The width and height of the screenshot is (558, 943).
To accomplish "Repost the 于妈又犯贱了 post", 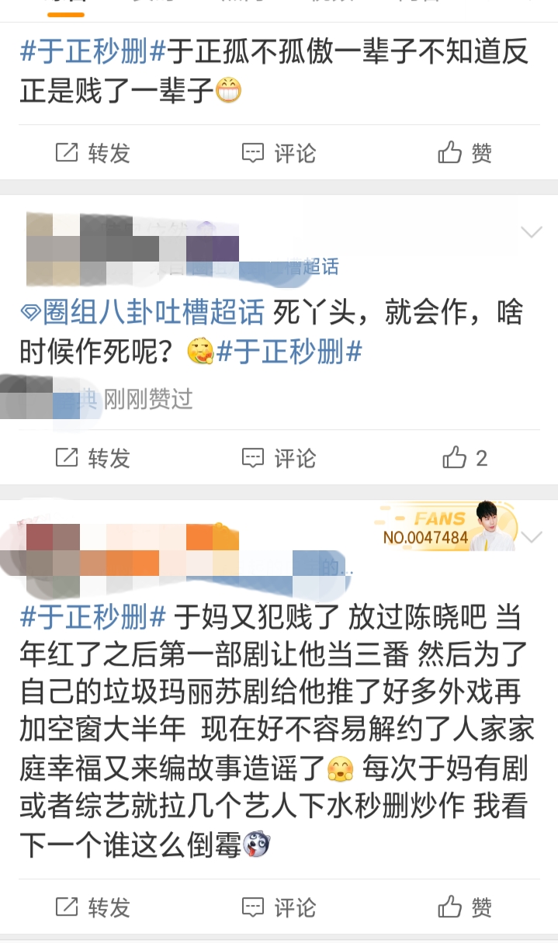I will click(x=92, y=907).
